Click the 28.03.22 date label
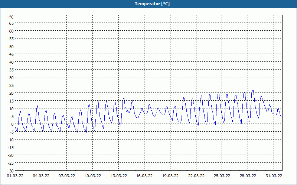Screen dimensions: 297x185 point(248,176)
